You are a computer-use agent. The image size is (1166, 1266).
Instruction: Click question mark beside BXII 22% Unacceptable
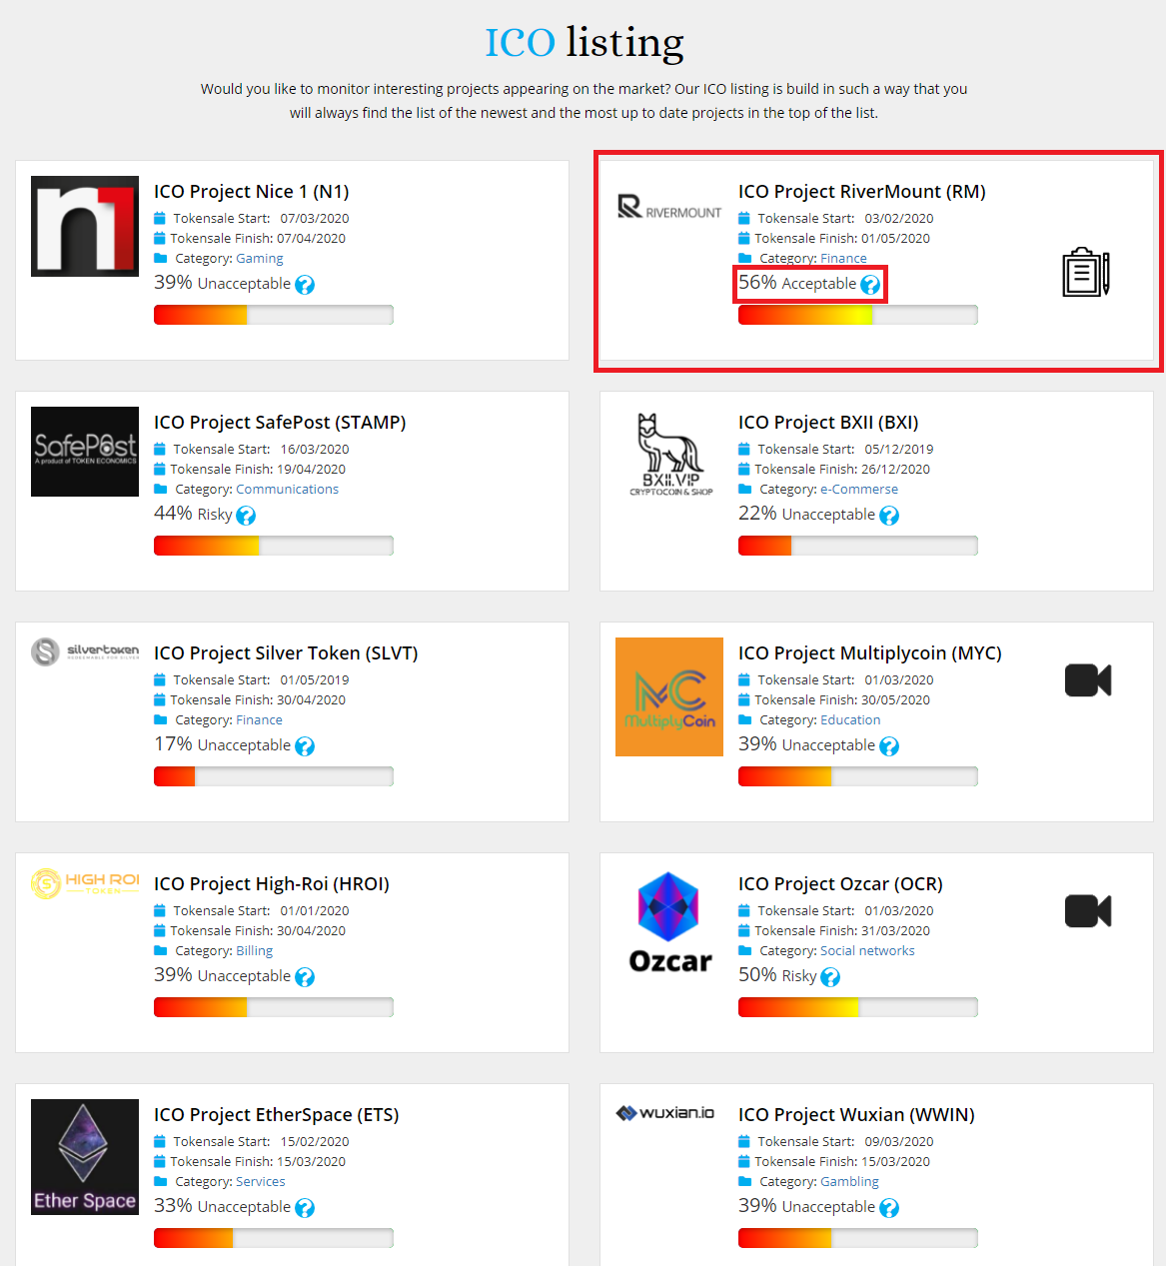point(889,516)
